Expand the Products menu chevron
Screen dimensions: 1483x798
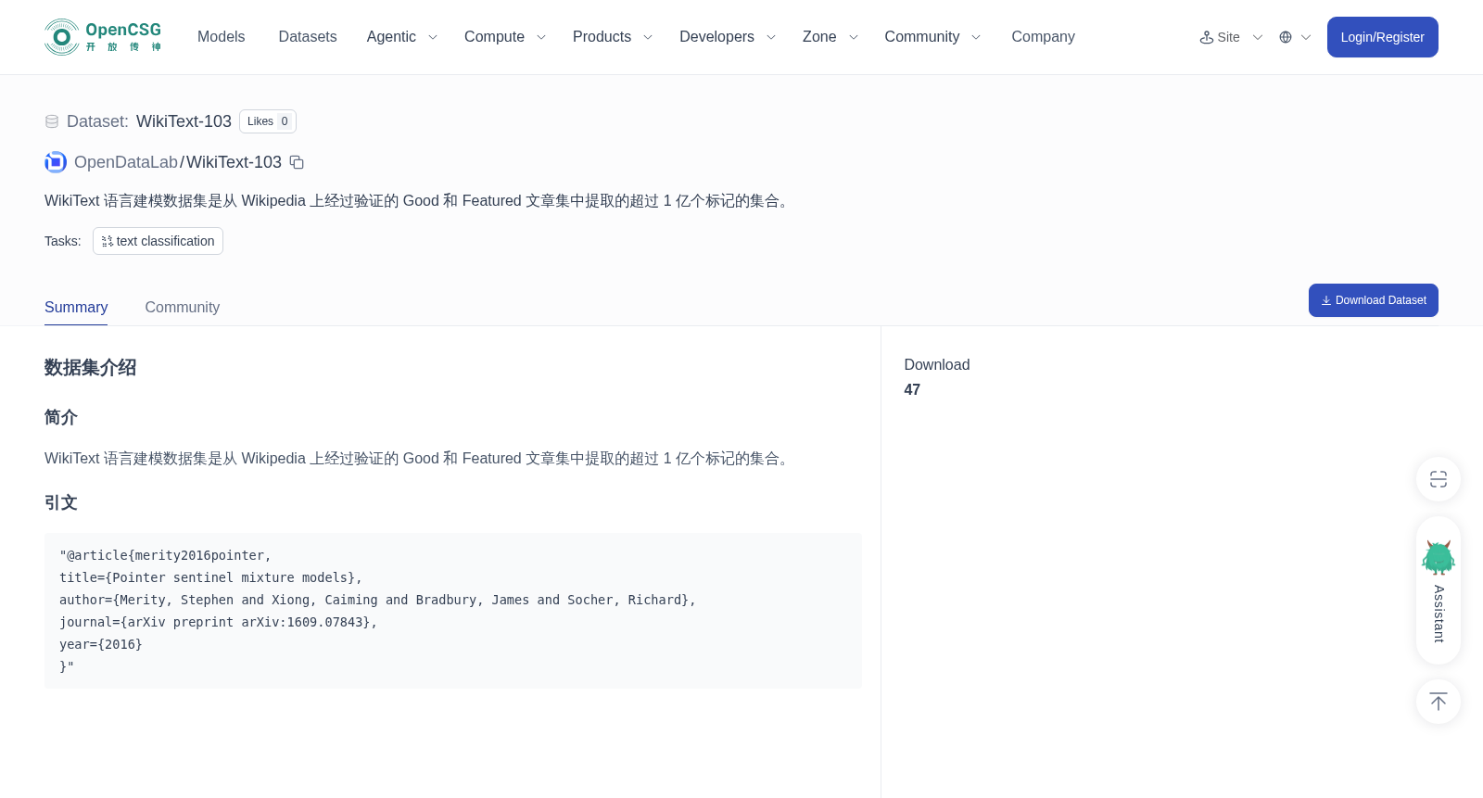click(x=648, y=37)
